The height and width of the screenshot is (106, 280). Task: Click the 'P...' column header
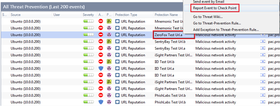coord(109,15)
